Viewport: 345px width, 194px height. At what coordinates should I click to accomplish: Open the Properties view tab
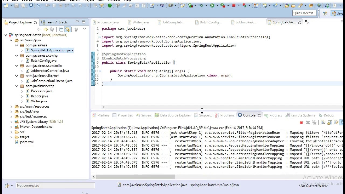pyautogui.click(x=122, y=115)
